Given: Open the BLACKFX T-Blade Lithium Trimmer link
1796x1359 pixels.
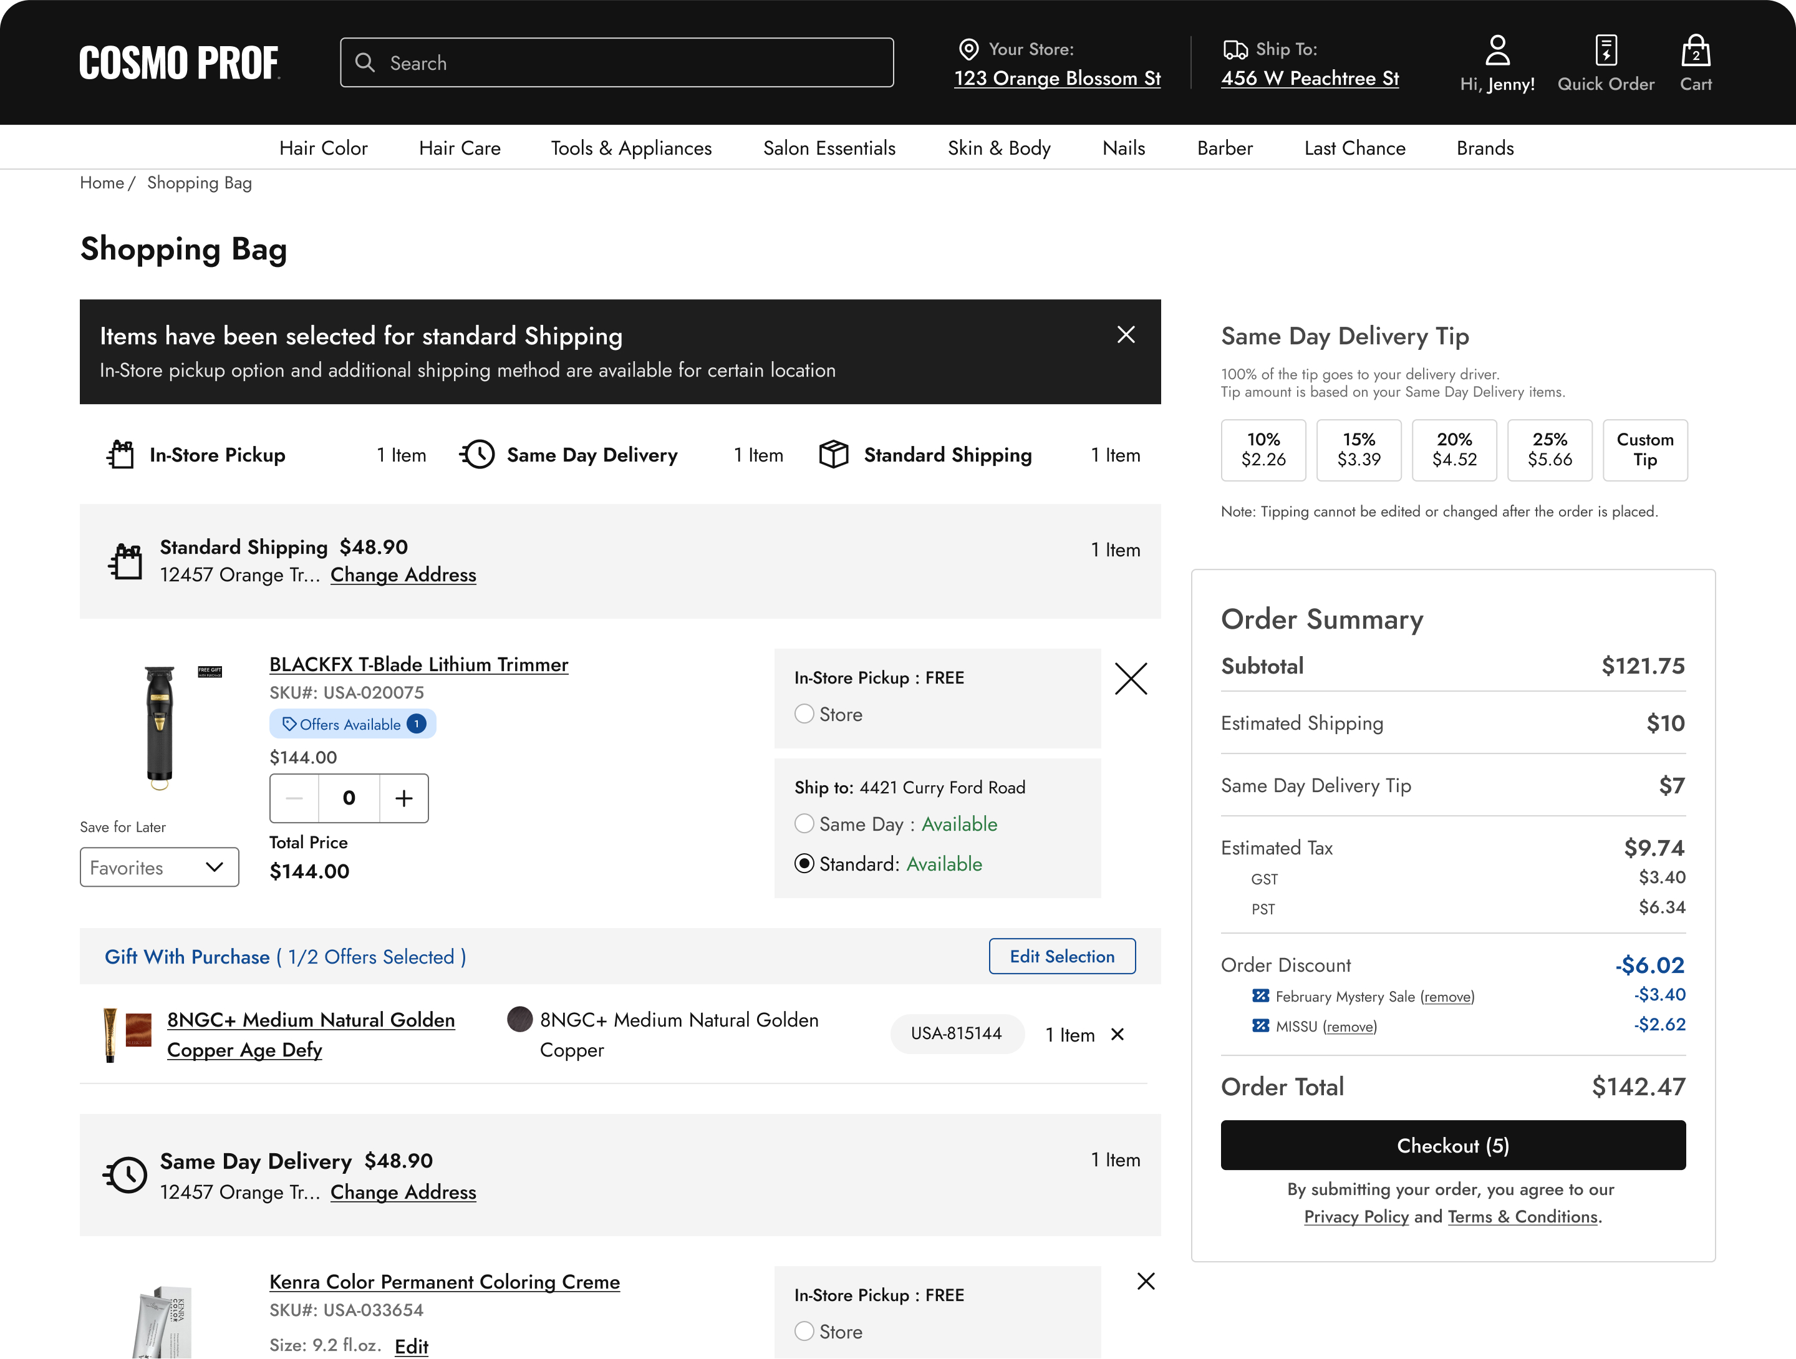Looking at the screenshot, I should tap(419, 664).
